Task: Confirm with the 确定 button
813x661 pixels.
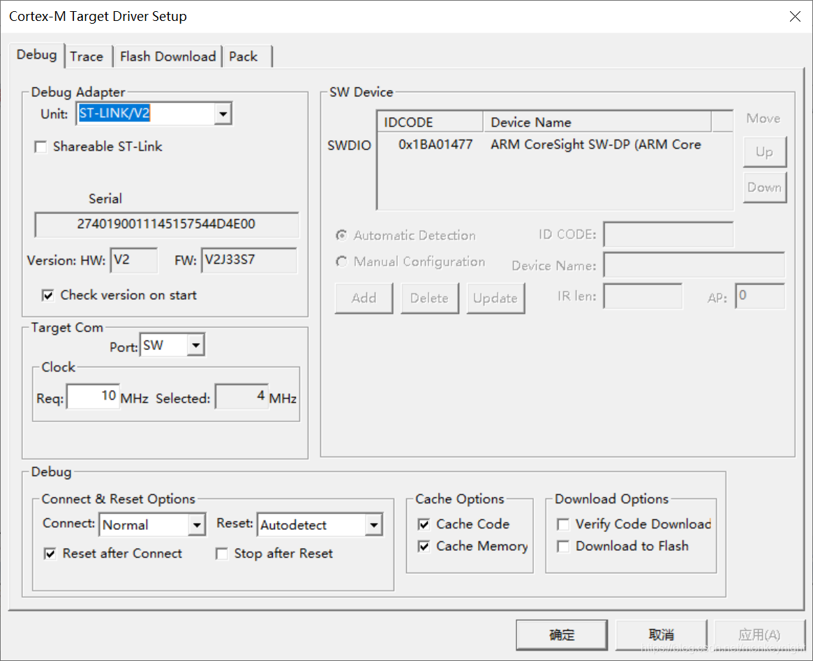Action: [x=562, y=635]
